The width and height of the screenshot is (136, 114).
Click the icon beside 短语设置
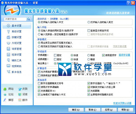pyautogui.click(x=8, y=55)
